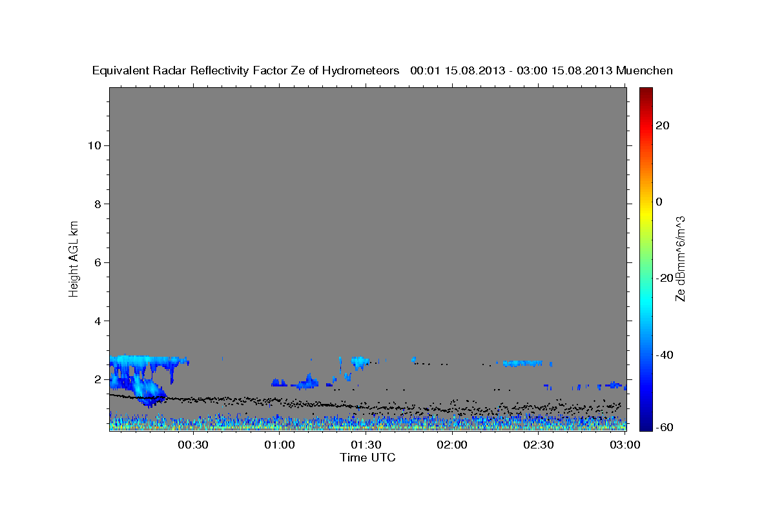Click the dark red top of the colorbar
Screen dimensions: 775x517
tap(646, 91)
